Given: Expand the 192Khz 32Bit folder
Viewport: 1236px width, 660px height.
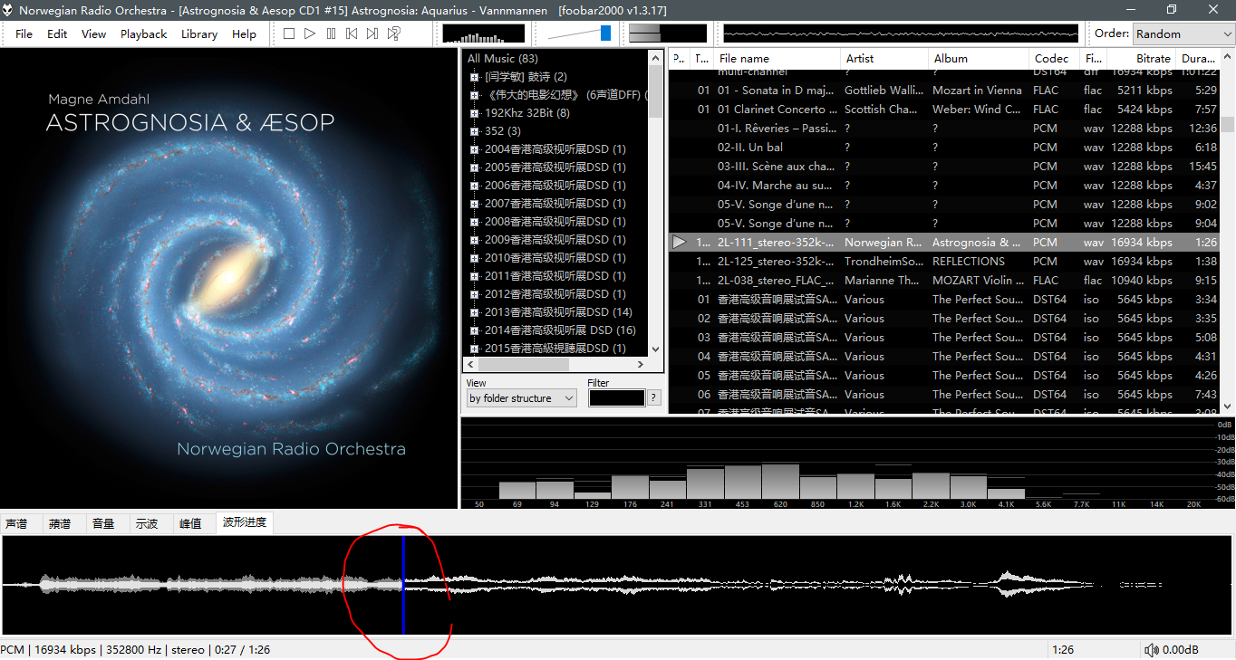Looking at the screenshot, I should point(474,113).
